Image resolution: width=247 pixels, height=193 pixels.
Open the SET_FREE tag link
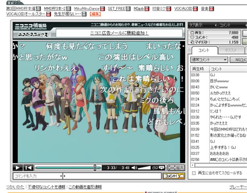pos(117,9)
